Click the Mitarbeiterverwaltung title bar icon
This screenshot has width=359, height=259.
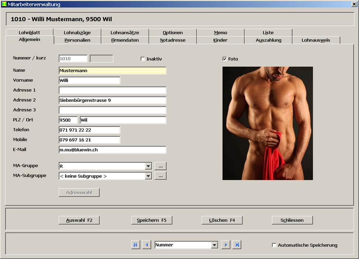(4, 4)
